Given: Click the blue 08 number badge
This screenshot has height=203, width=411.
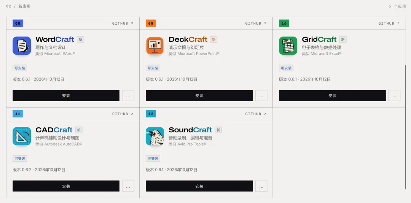Looking at the screenshot, I should coord(18,23).
